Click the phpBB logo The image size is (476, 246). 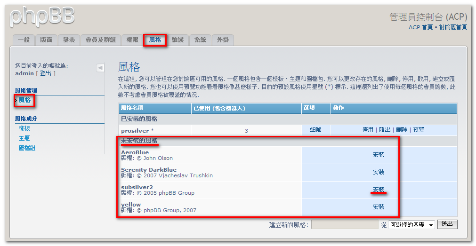pyautogui.click(x=42, y=17)
